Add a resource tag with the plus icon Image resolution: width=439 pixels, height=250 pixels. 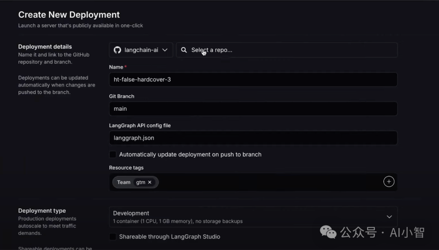click(x=389, y=182)
